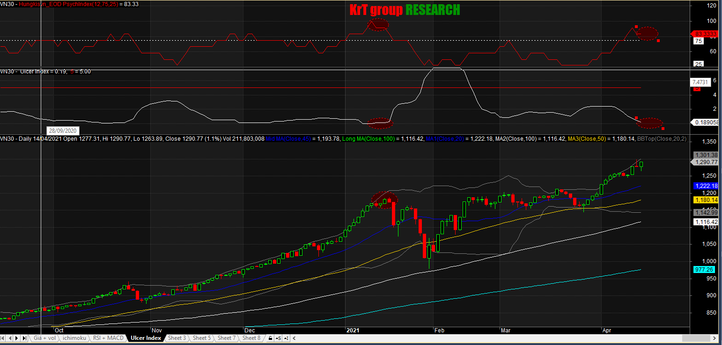722x345 pixels.
Task: Click the yellow 1,180.14 price label
Action: [707, 200]
